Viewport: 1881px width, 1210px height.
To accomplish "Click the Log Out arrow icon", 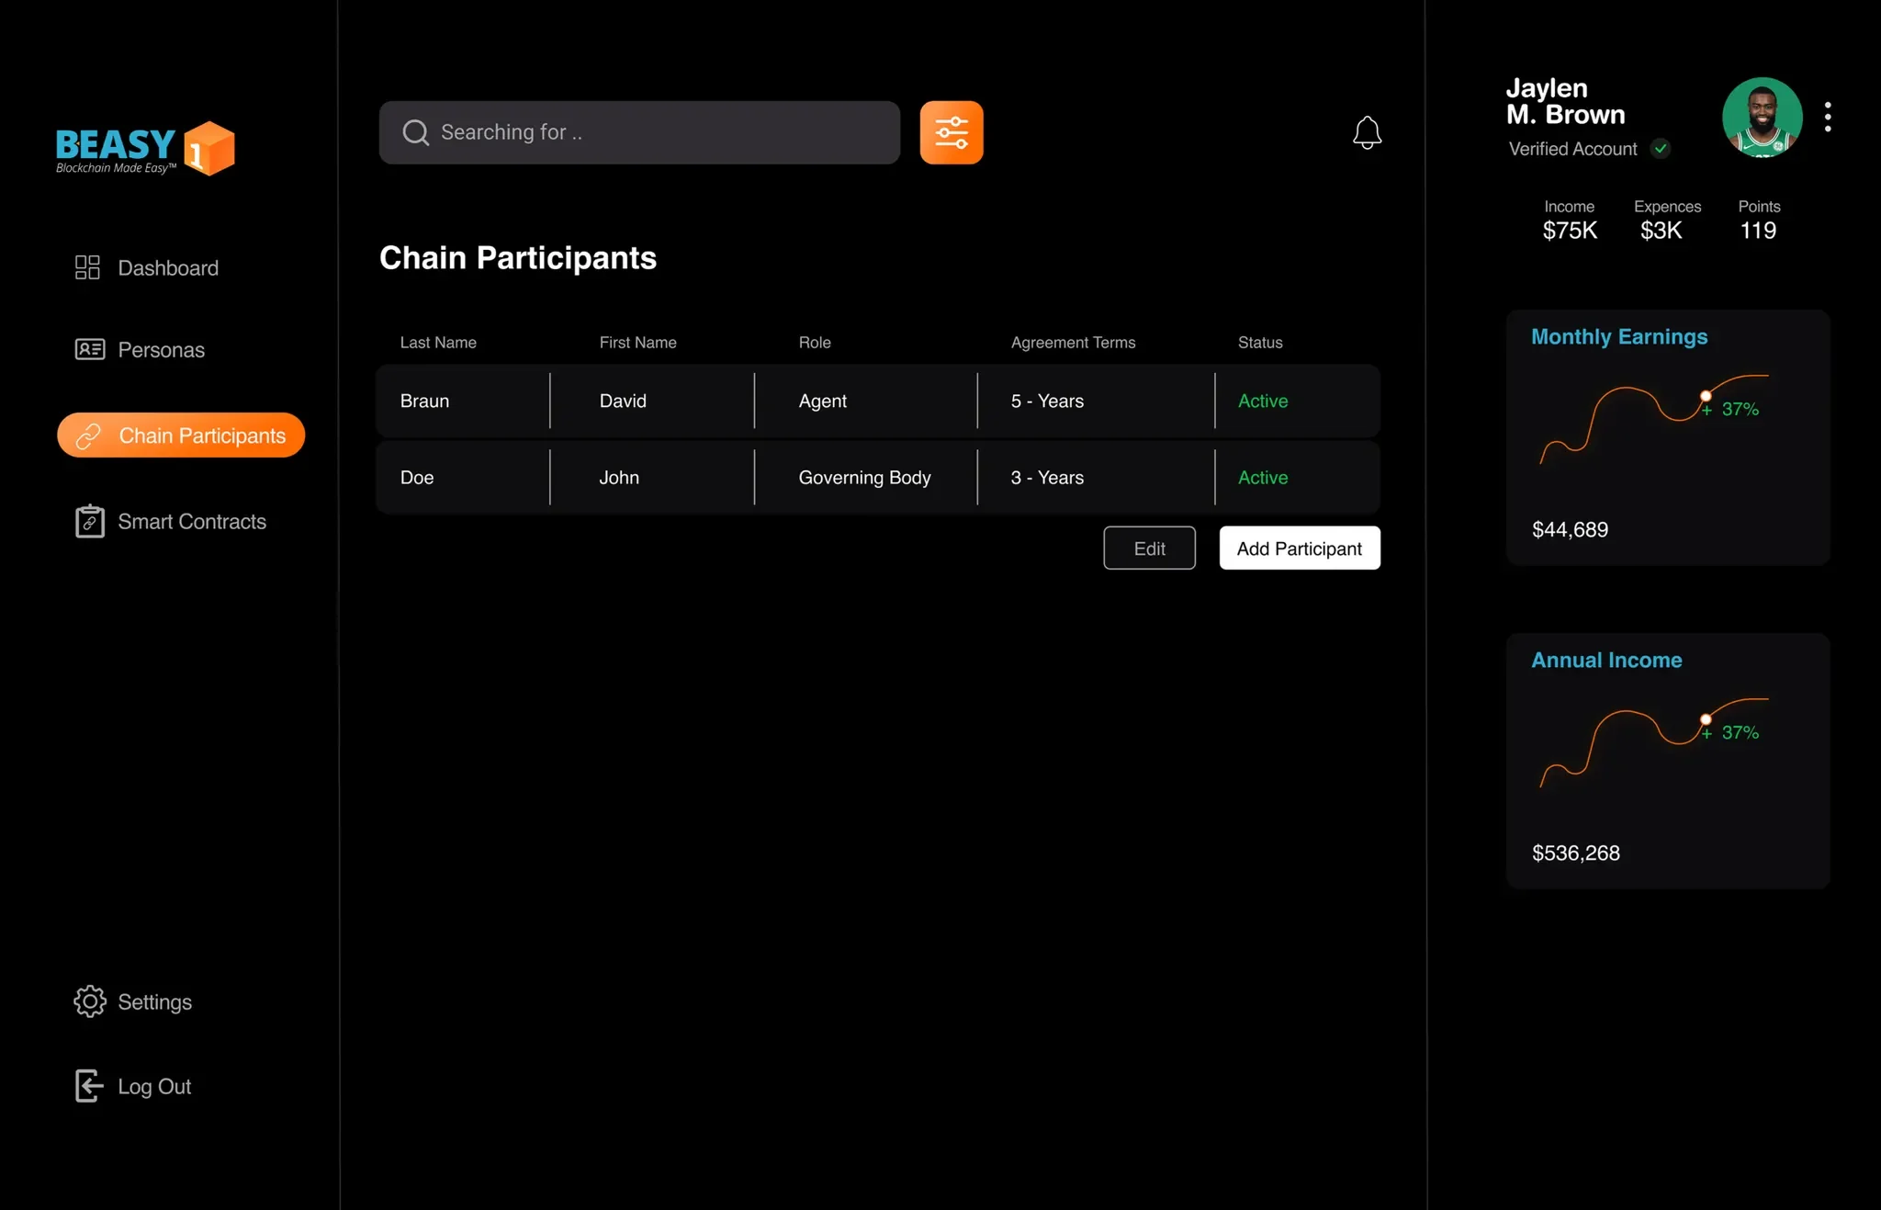I will coord(88,1086).
